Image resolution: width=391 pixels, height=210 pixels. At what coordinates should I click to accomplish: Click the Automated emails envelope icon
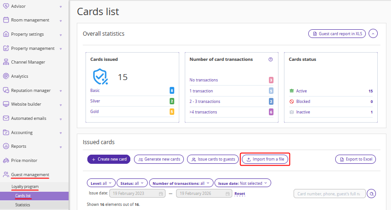(x=6, y=118)
